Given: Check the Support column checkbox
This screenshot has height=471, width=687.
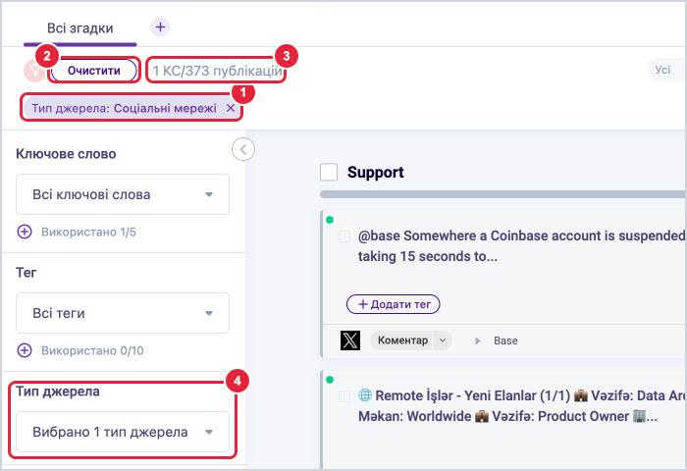Looking at the screenshot, I should 329,173.
